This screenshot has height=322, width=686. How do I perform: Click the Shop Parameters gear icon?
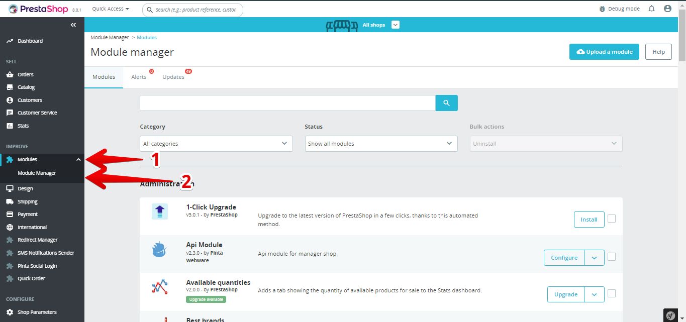coord(10,312)
